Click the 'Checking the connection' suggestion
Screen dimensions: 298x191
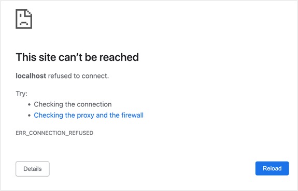pyautogui.click(x=73, y=104)
